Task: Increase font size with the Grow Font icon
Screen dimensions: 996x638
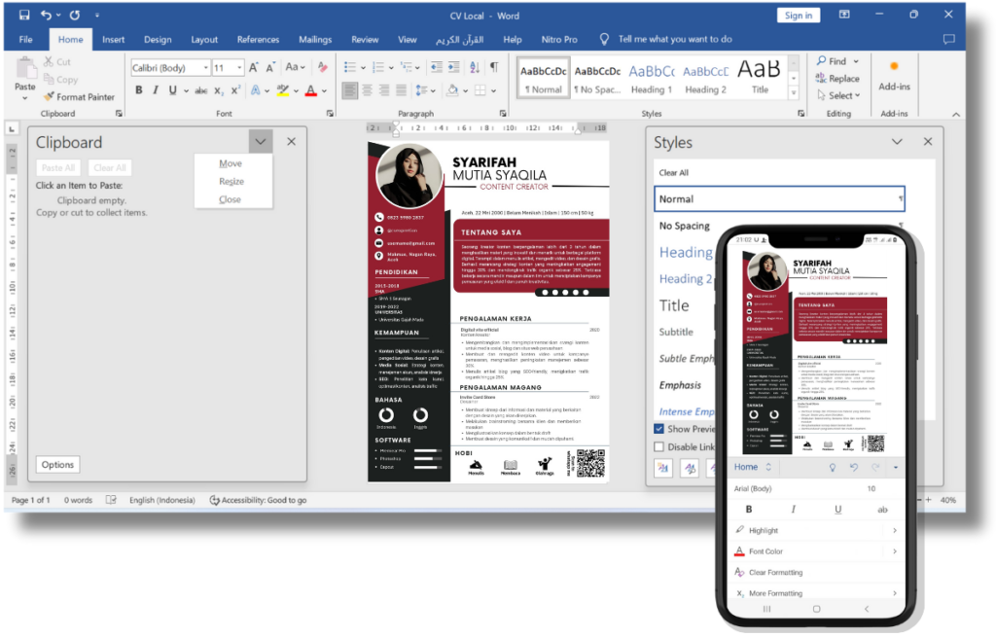Action: click(x=254, y=67)
